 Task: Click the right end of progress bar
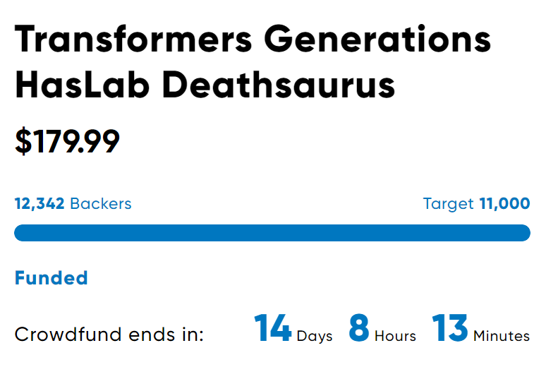coord(524,233)
